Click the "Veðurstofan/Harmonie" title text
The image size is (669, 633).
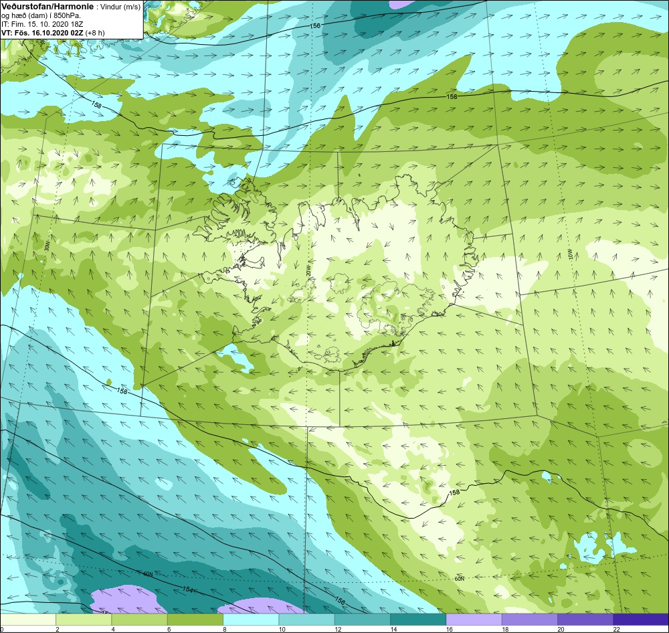[47, 7]
